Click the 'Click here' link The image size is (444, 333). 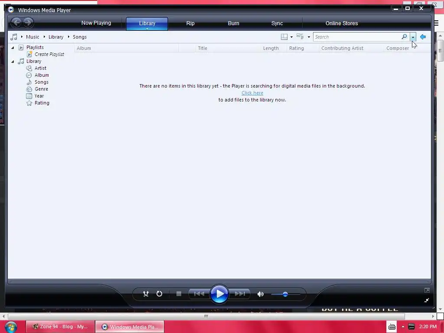click(252, 93)
